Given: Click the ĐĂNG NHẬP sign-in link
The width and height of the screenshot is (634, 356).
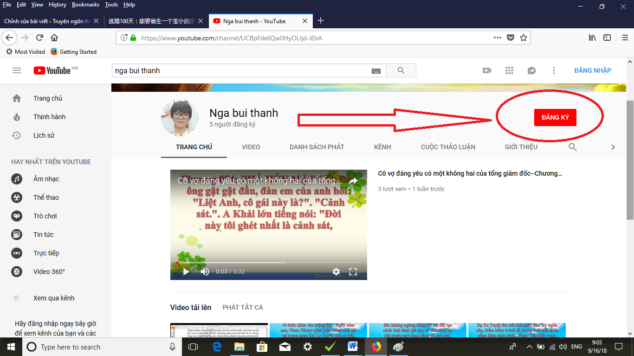Looking at the screenshot, I should [592, 70].
